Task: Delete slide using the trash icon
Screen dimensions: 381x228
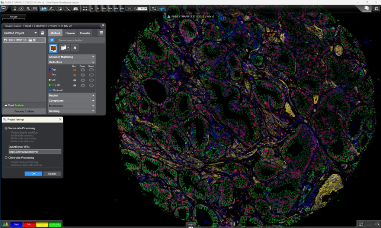Action: [34, 40]
